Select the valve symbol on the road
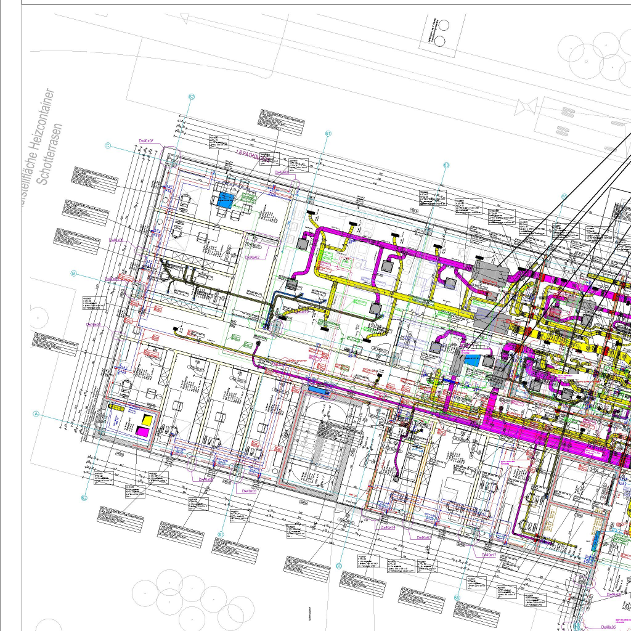Image resolution: width=631 pixels, height=631 pixels. coord(526,108)
